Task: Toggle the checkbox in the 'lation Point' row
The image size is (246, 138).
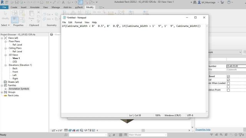Action: click(228, 90)
